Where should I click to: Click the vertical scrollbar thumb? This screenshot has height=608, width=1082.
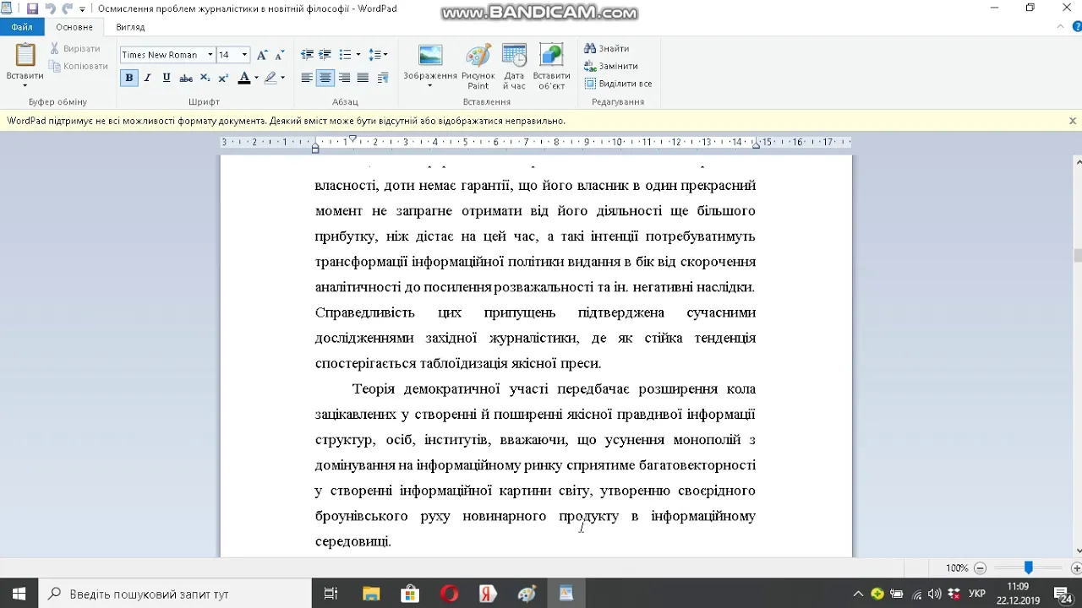click(1077, 255)
